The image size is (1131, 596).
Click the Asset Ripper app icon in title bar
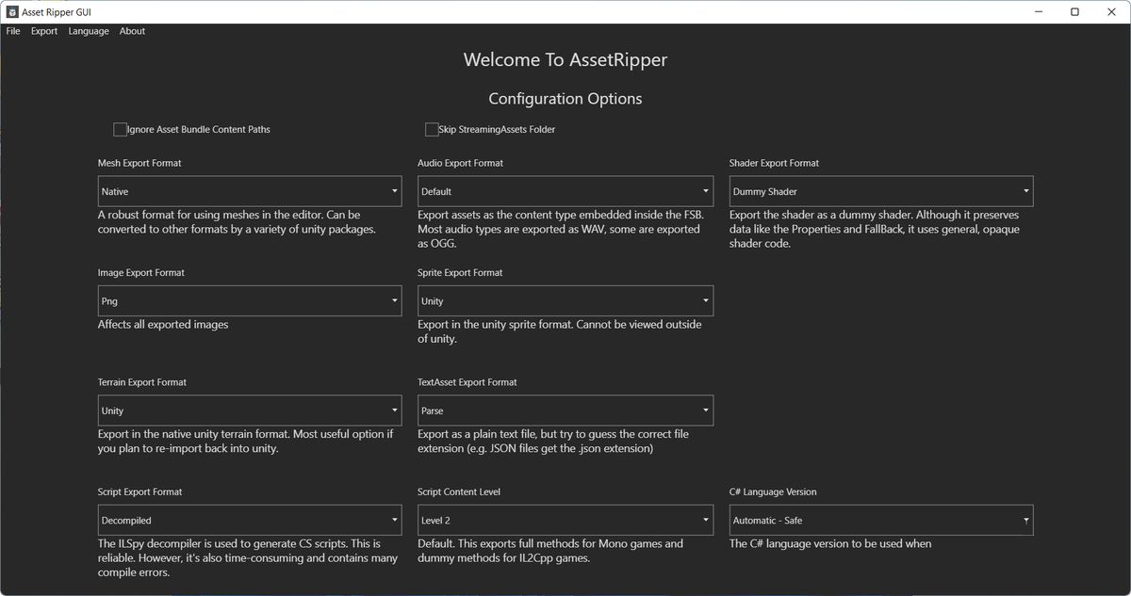(13, 11)
